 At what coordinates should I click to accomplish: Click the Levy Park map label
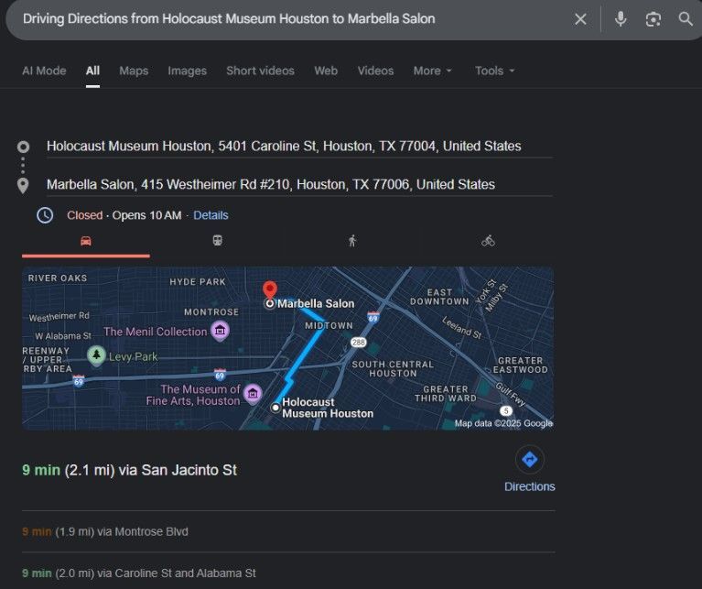tap(133, 356)
